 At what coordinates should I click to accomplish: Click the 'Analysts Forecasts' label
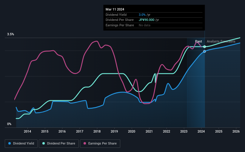pyautogui.click(x=221, y=41)
